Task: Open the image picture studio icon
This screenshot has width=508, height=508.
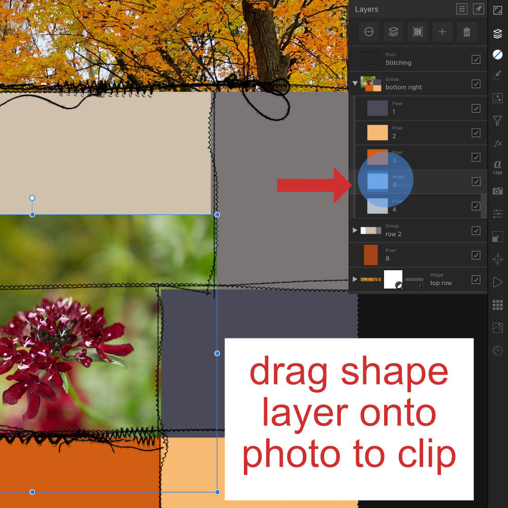Action: pos(498,328)
